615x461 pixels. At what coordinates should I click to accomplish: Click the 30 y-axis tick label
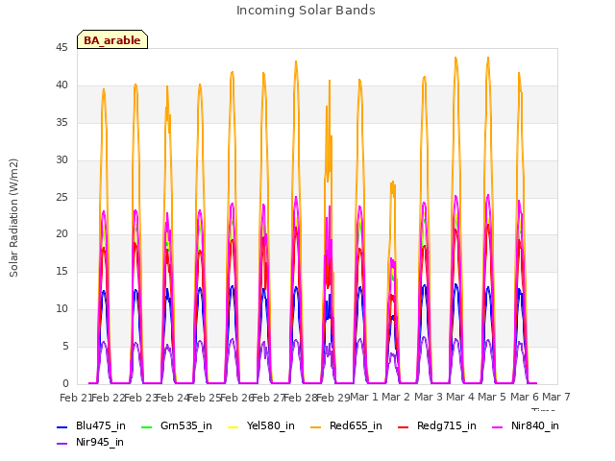61,160
